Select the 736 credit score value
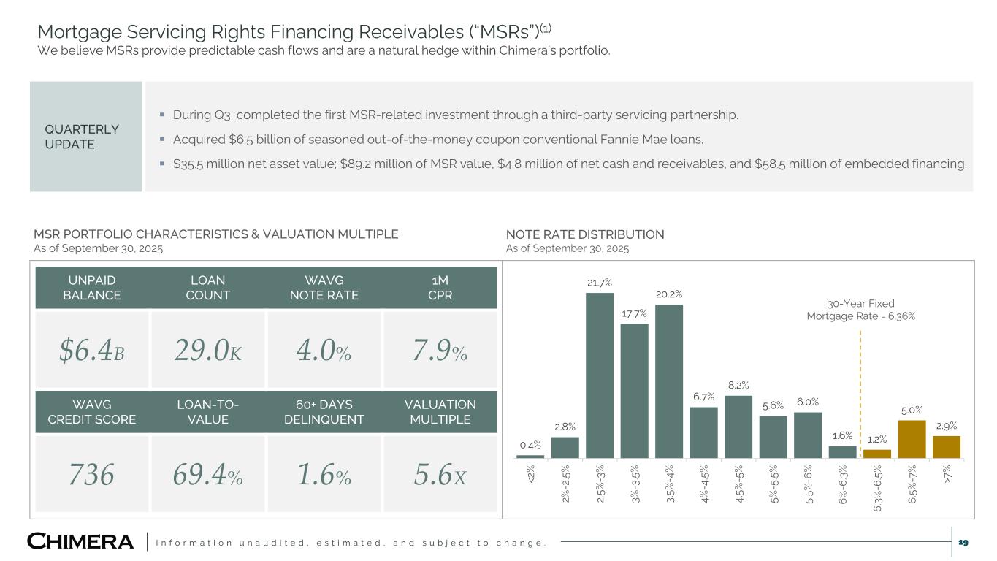This screenshot has height=561, width=997. click(91, 475)
